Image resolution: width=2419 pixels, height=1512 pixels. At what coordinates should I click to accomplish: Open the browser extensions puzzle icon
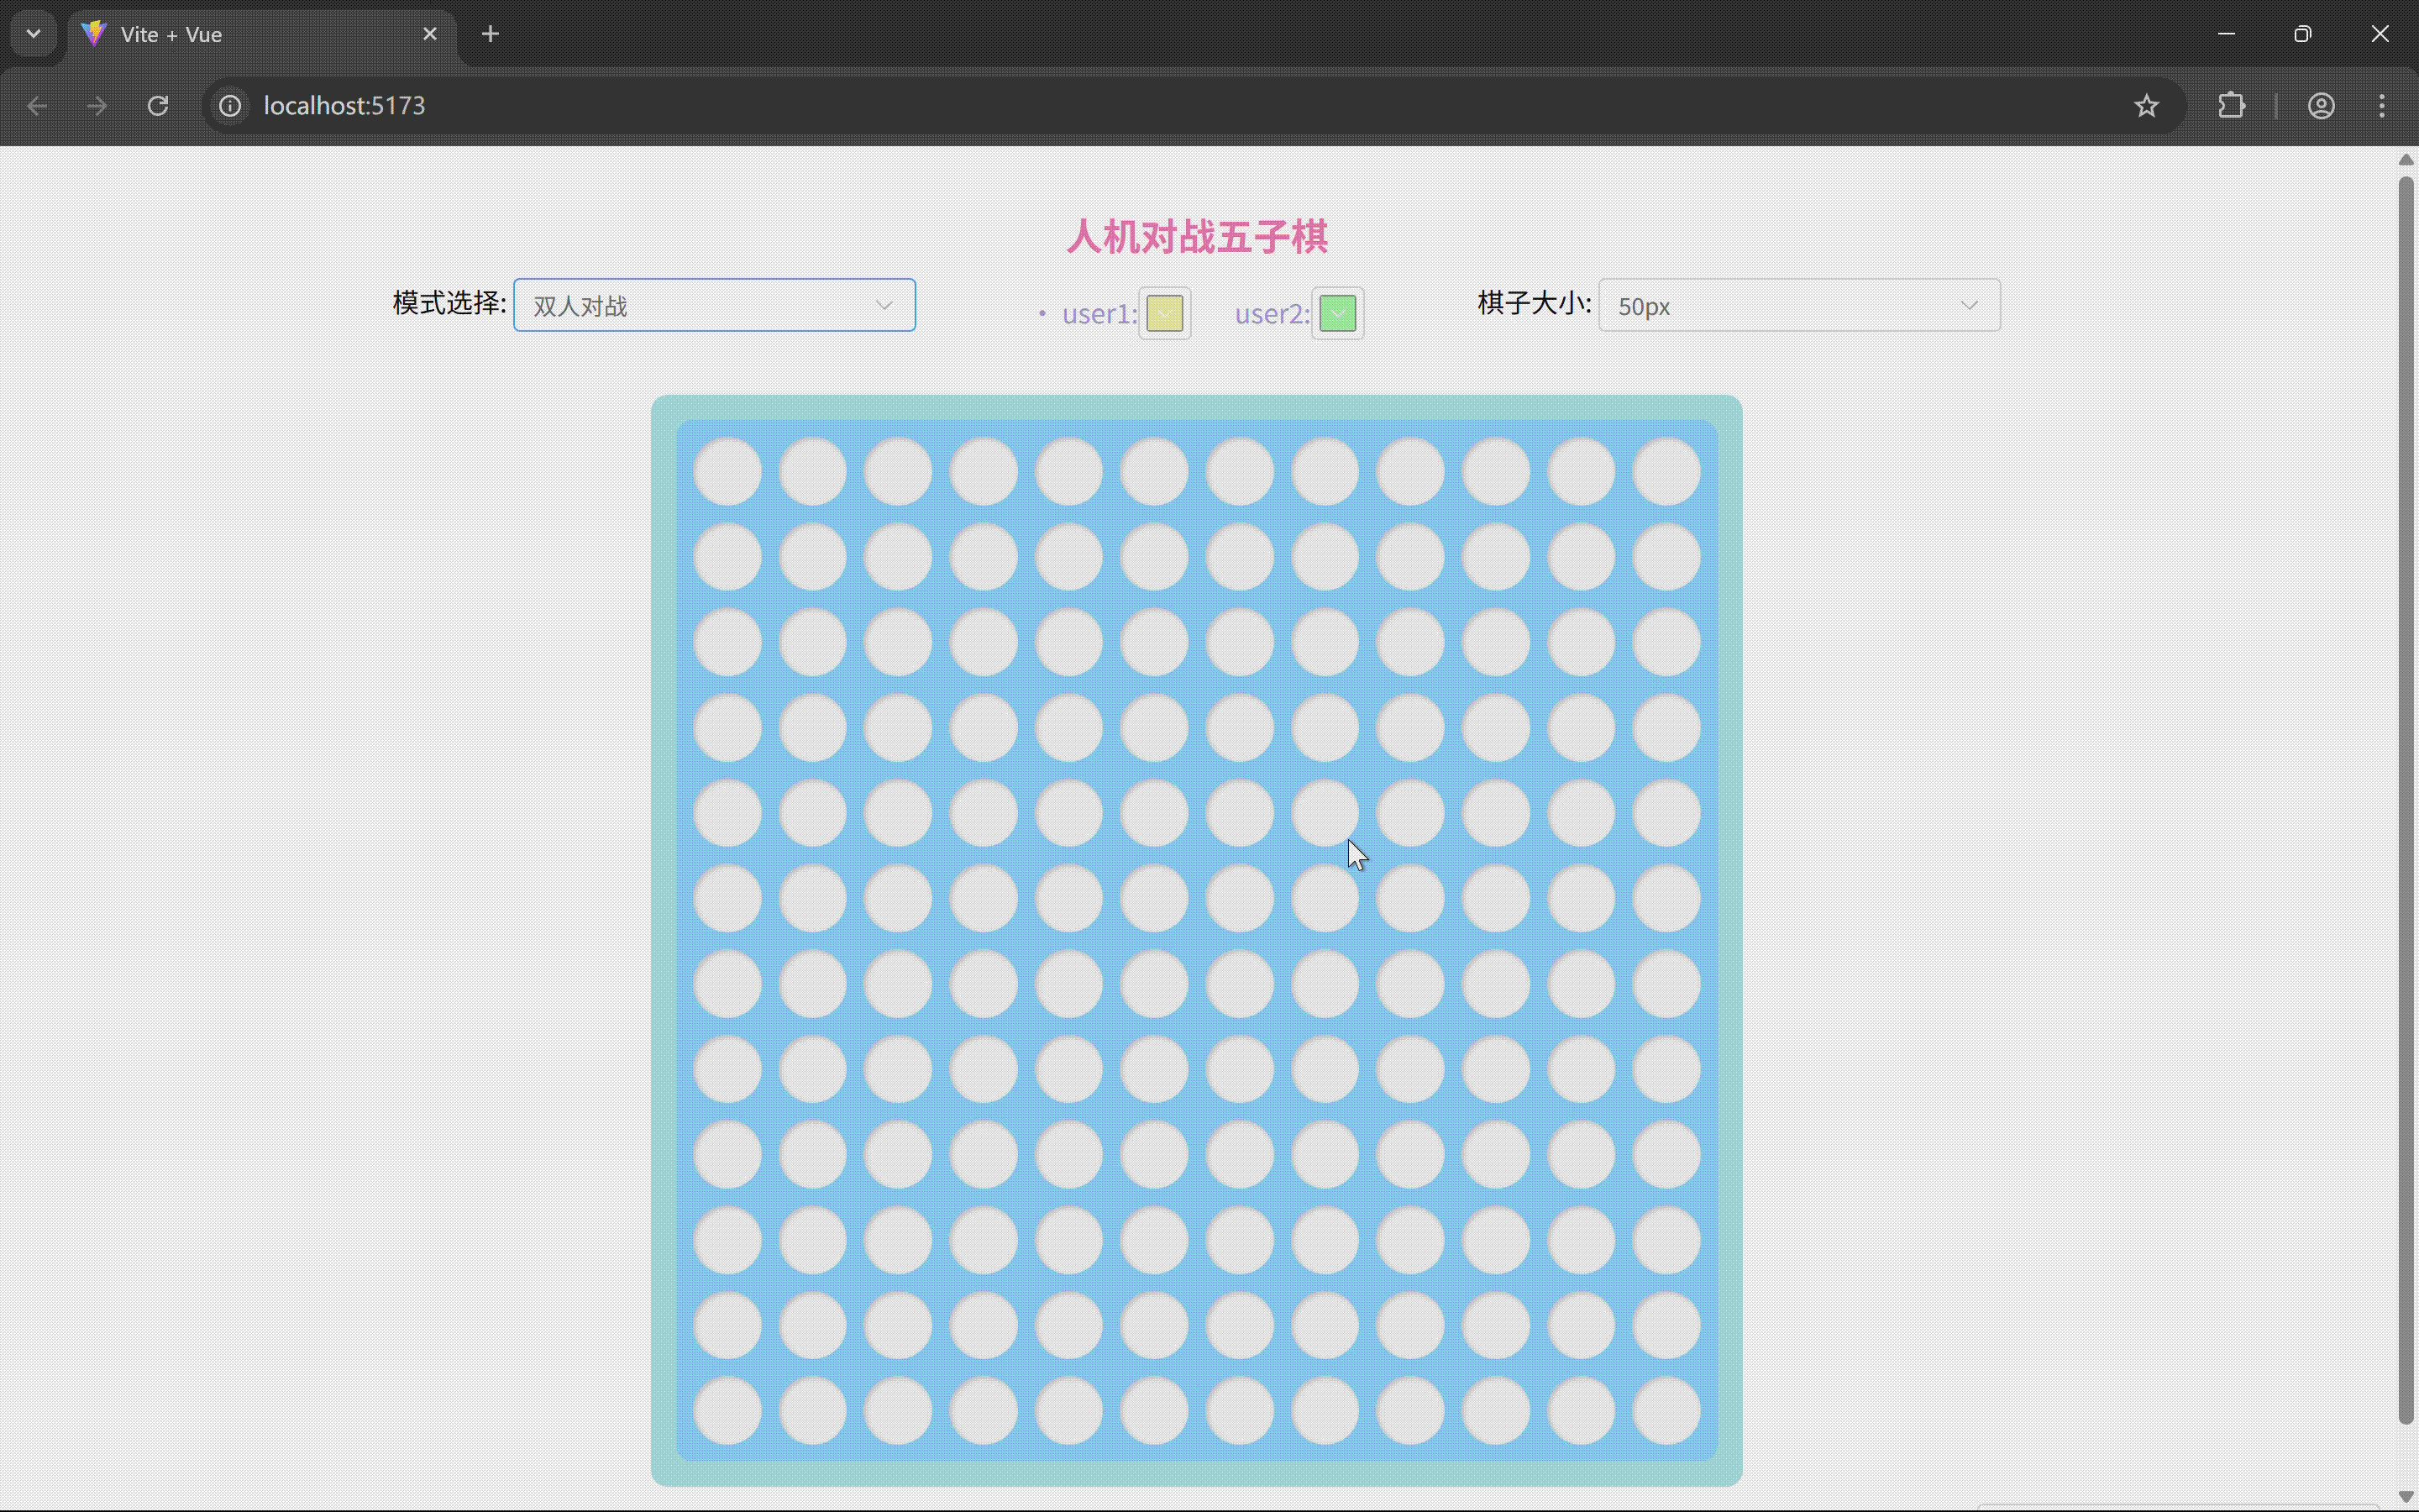2232,105
